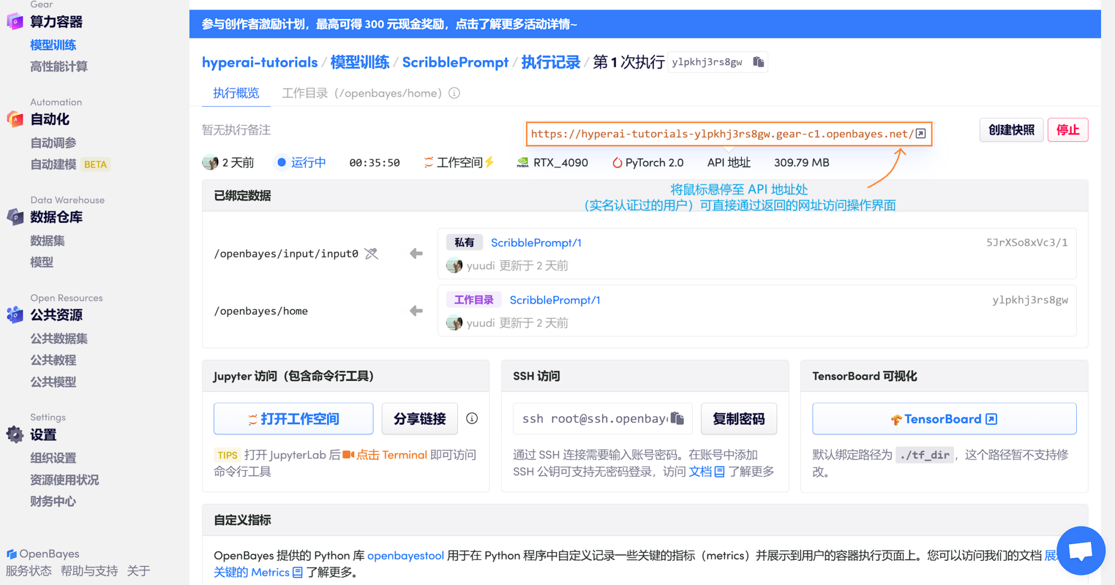This screenshot has width=1115, height=585.
Task: Click the info icon beside working directory tab
Action: pos(454,93)
